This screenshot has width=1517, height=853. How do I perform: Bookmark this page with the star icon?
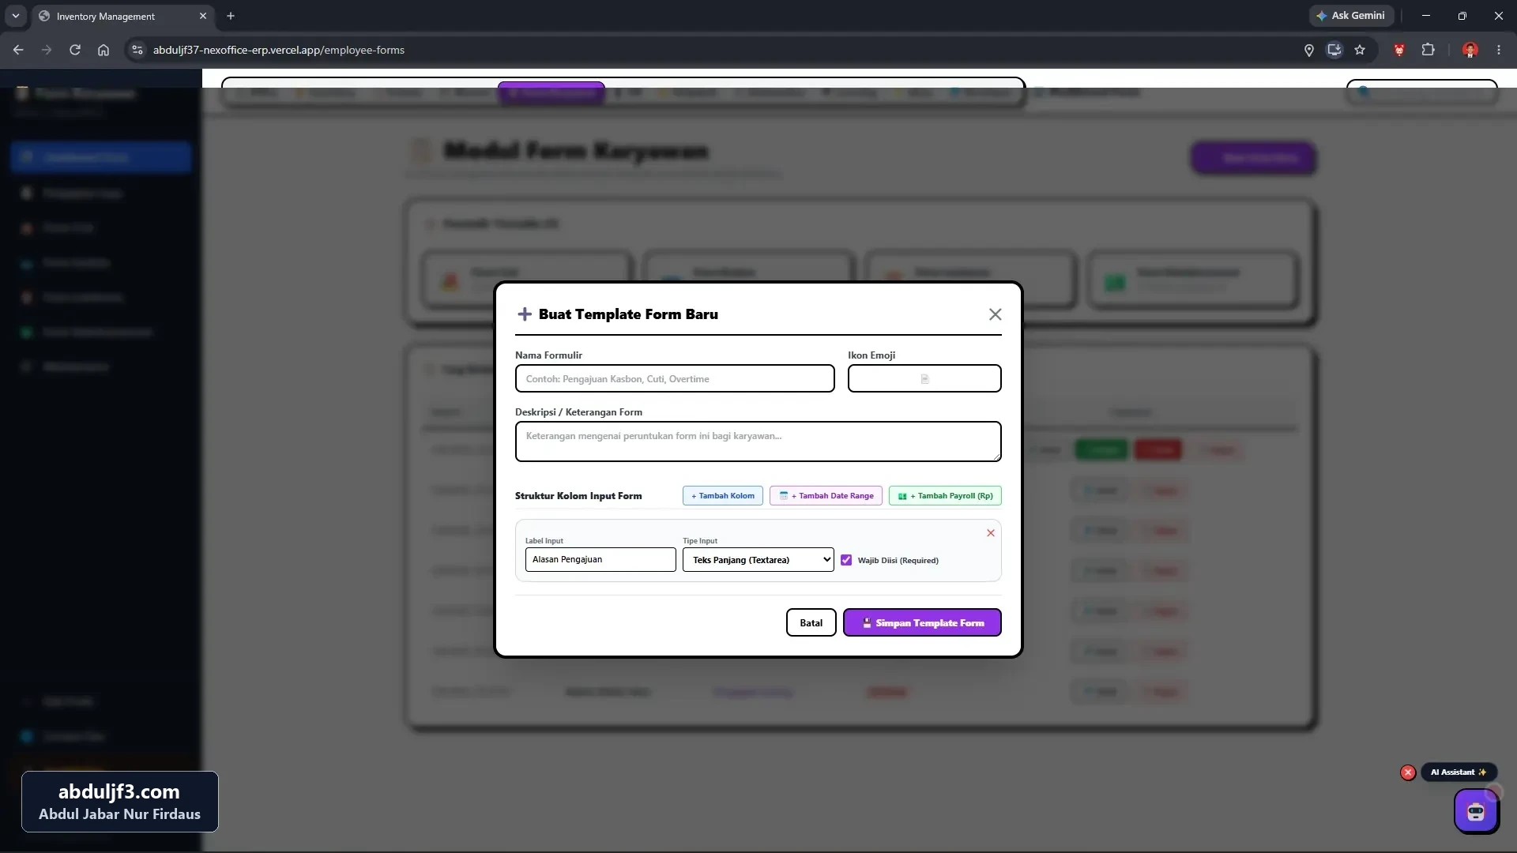click(x=1360, y=50)
